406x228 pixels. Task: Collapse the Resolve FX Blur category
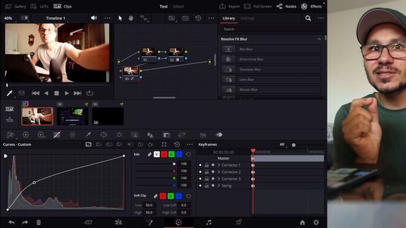319,39
